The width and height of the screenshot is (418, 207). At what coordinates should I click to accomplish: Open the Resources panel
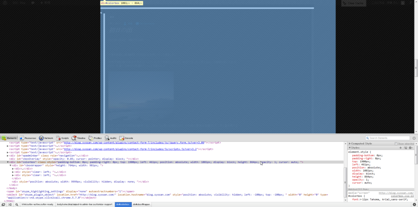(x=27, y=138)
